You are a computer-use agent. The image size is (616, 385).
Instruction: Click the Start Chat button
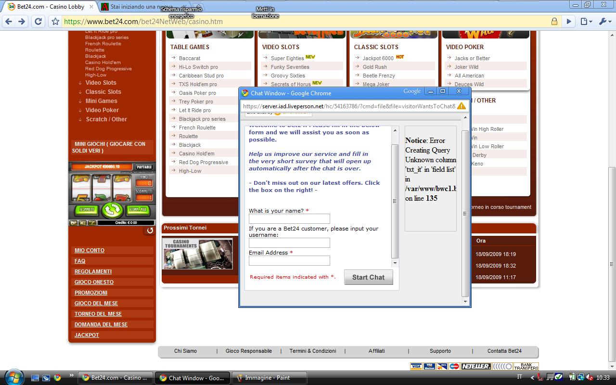tap(368, 277)
